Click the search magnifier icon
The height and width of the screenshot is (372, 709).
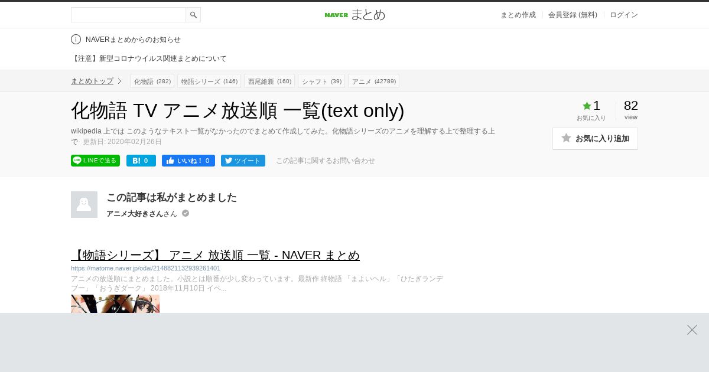tap(193, 15)
